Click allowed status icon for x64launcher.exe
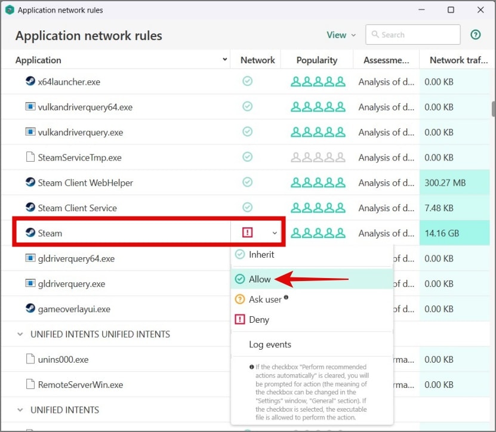 click(x=247, y=81)
